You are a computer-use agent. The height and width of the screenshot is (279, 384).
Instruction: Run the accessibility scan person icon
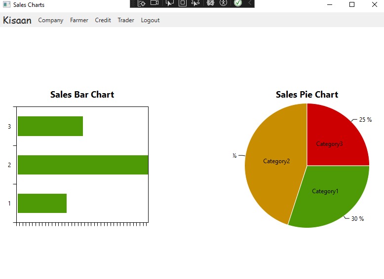[224, 3]
